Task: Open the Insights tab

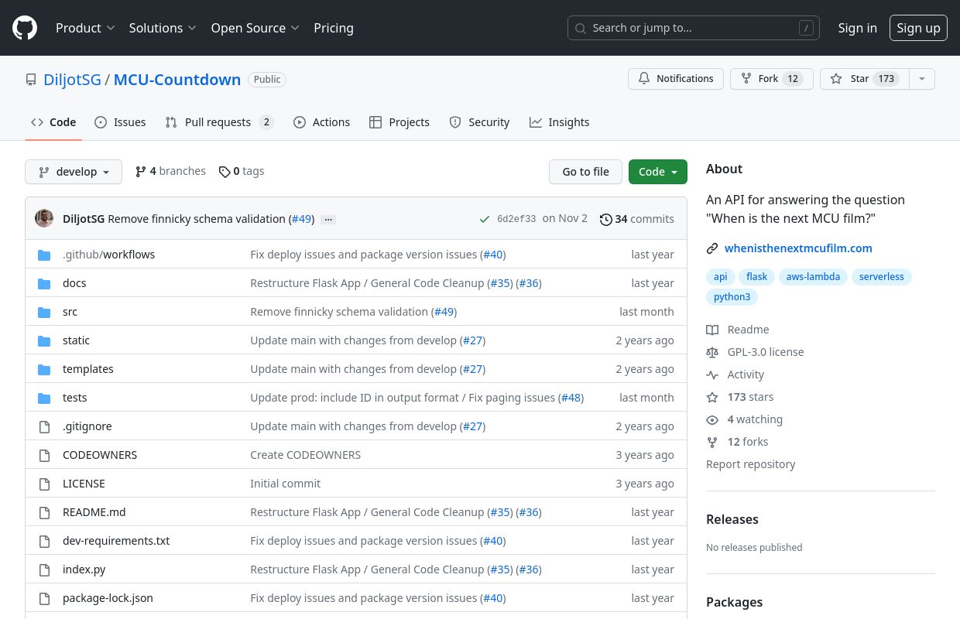Action: pyautogui.click(x=559, y=122)
